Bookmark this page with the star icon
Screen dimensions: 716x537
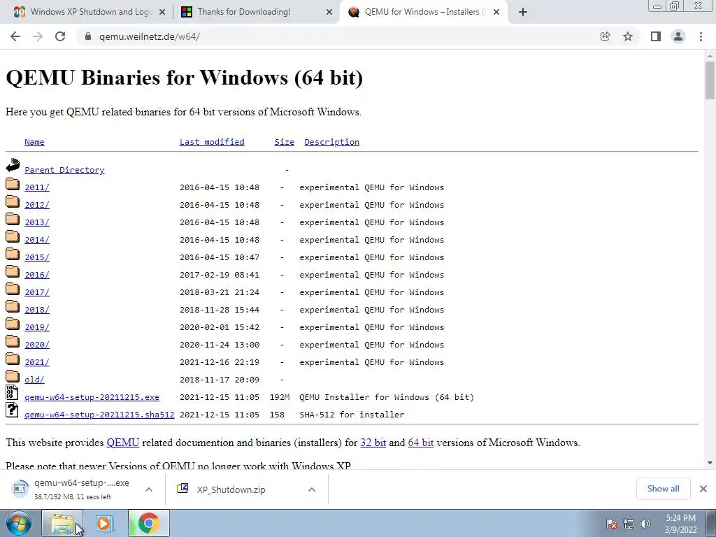[628, 36]
